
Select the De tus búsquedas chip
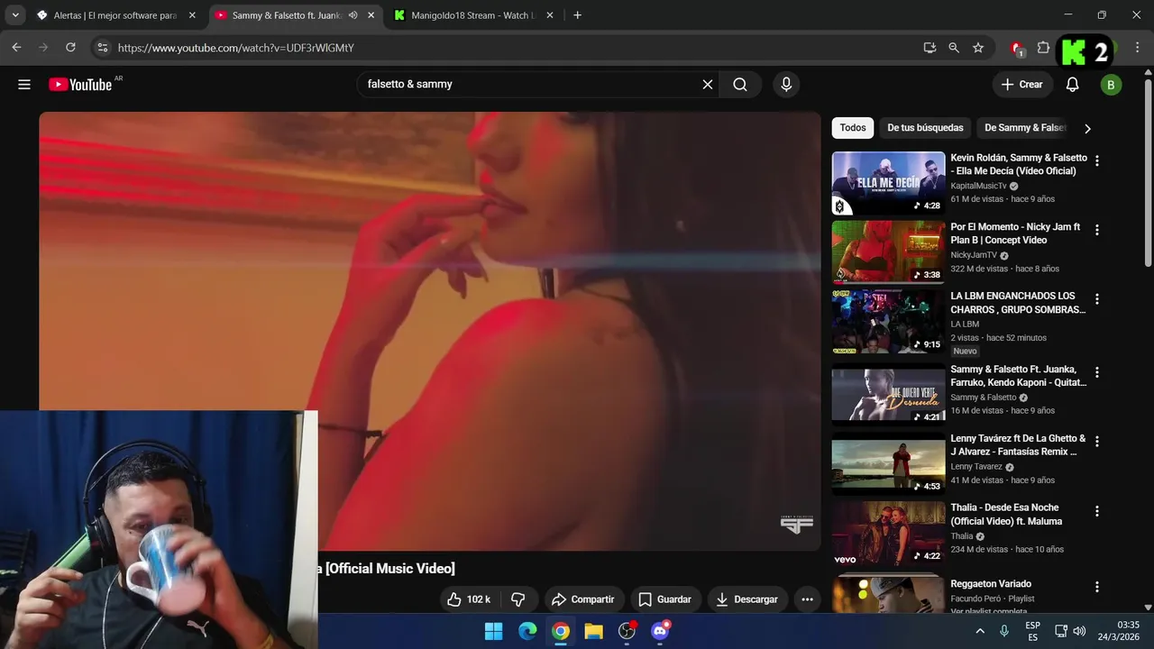pos(925,128)
